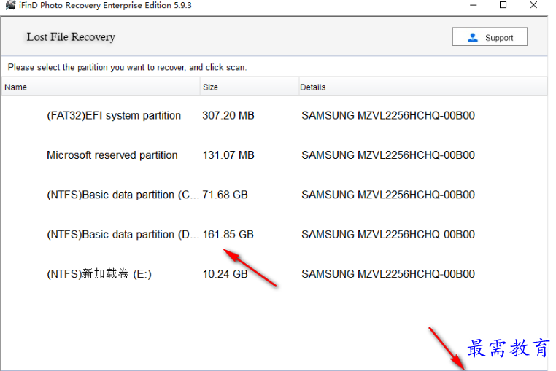The height and width of the screenshot is (371, 556).
Task: Click SAMSUNG details in 71.68 GB row
Action: pos(388,195)
